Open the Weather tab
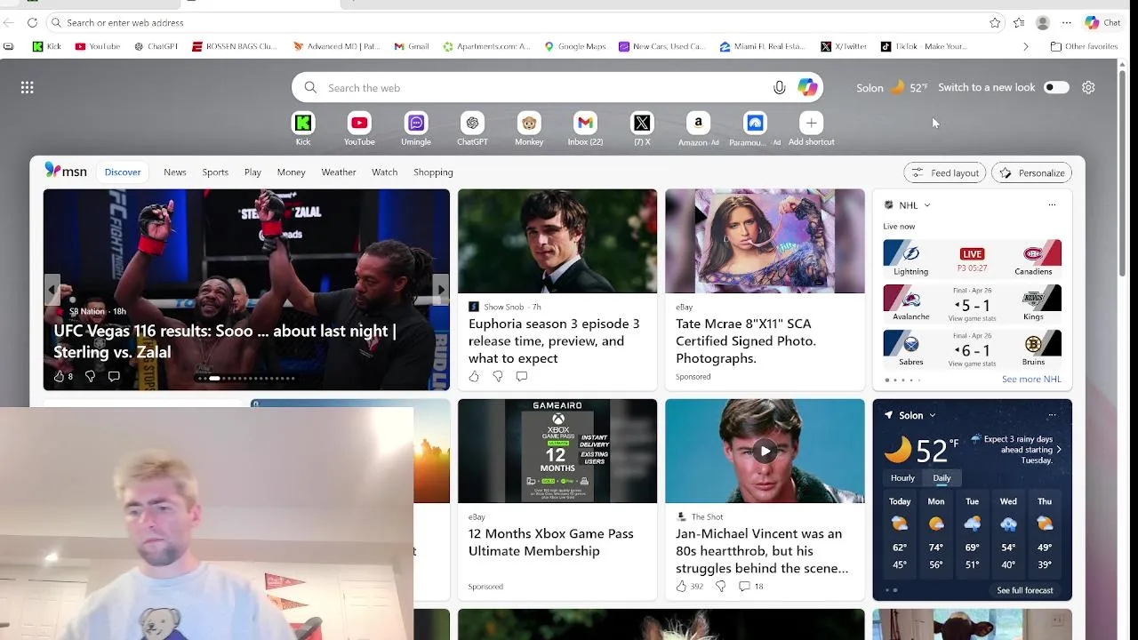The width and height of the screenshot is (1138, 640). (x=339, y=172)
